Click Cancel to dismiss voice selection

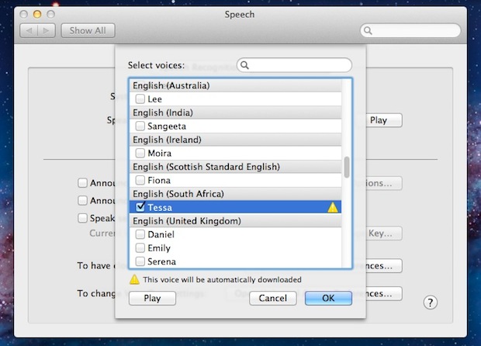click(x=273, y=298)
